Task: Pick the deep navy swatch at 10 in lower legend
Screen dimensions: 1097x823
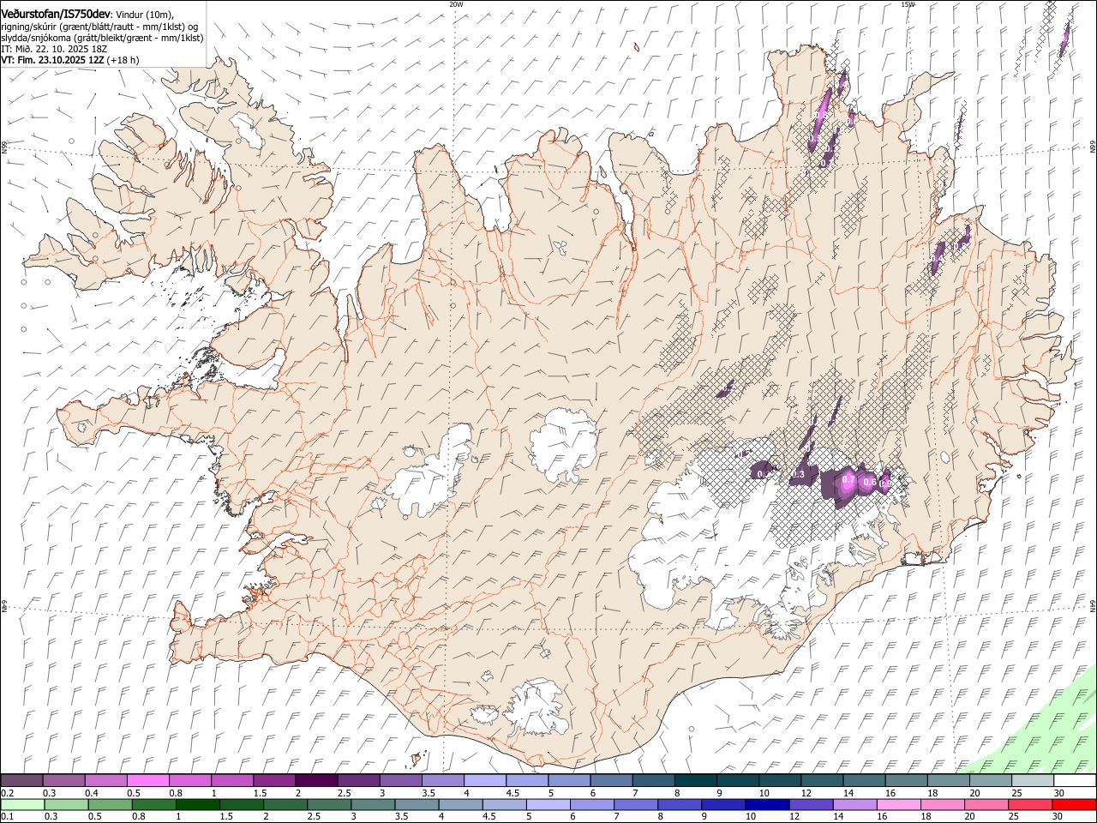Action: tap(767, 805)
